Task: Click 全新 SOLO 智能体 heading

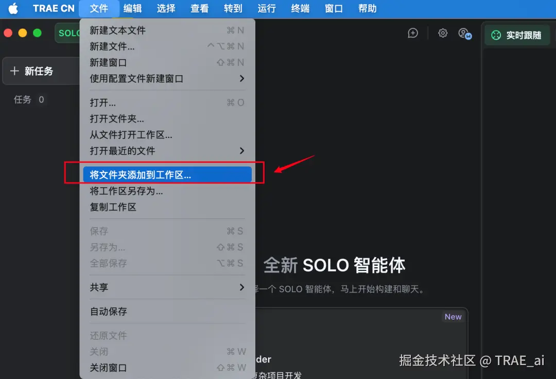Action: click(334, 265)
